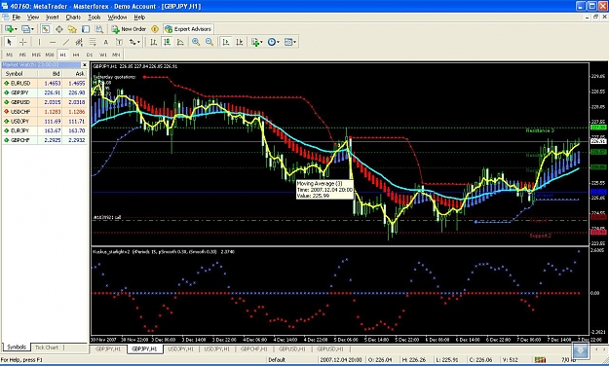Image resolution: width=609 pixels, height=366 pixels.
Task: Open the Charts menu
Action: 73,18
